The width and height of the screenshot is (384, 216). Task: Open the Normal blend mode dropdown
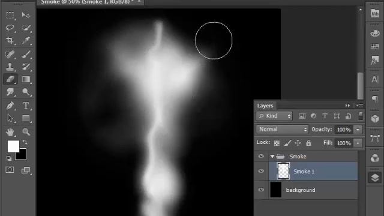(282, 130)
